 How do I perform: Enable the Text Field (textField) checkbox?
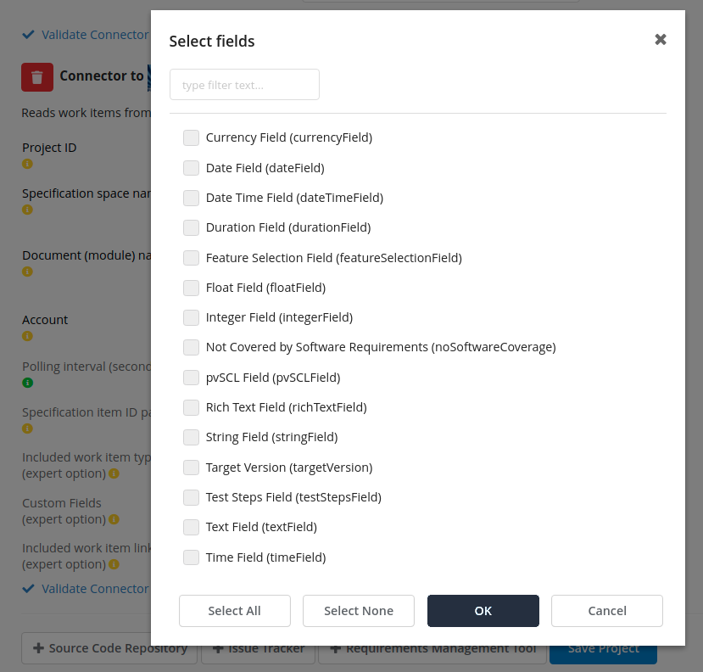(191, 527)
